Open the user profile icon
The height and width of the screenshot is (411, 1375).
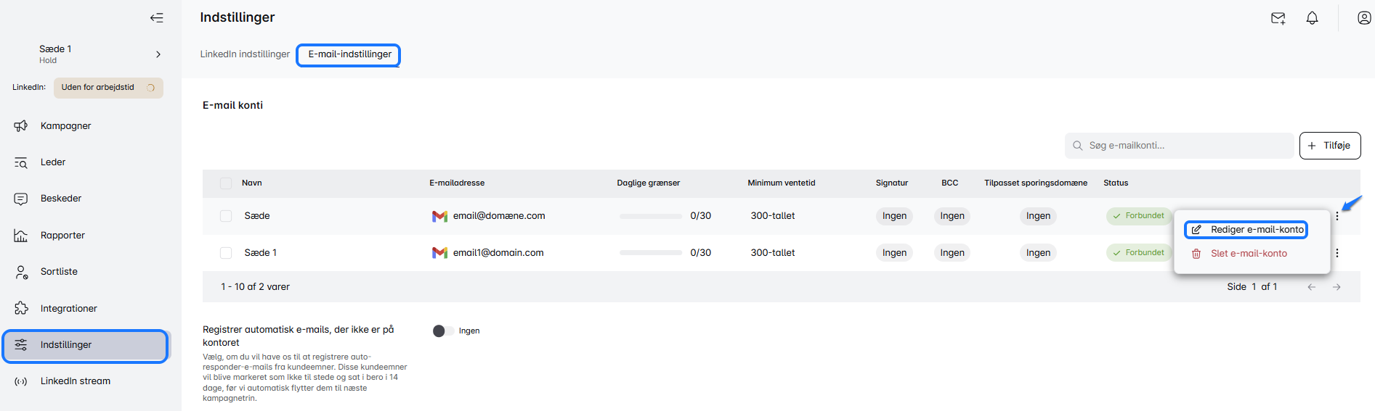coord(1363,18)
